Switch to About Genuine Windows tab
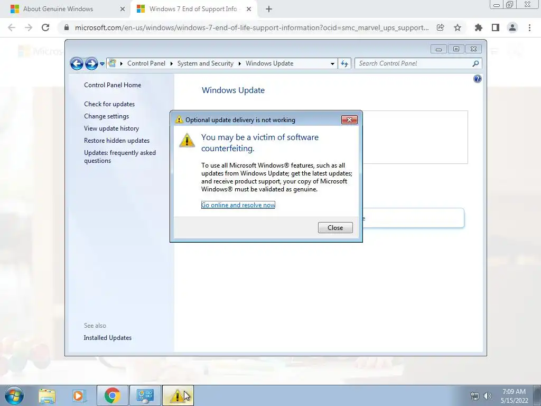The height and width of the screenshot is (406, 541). (x=65, y=10)
